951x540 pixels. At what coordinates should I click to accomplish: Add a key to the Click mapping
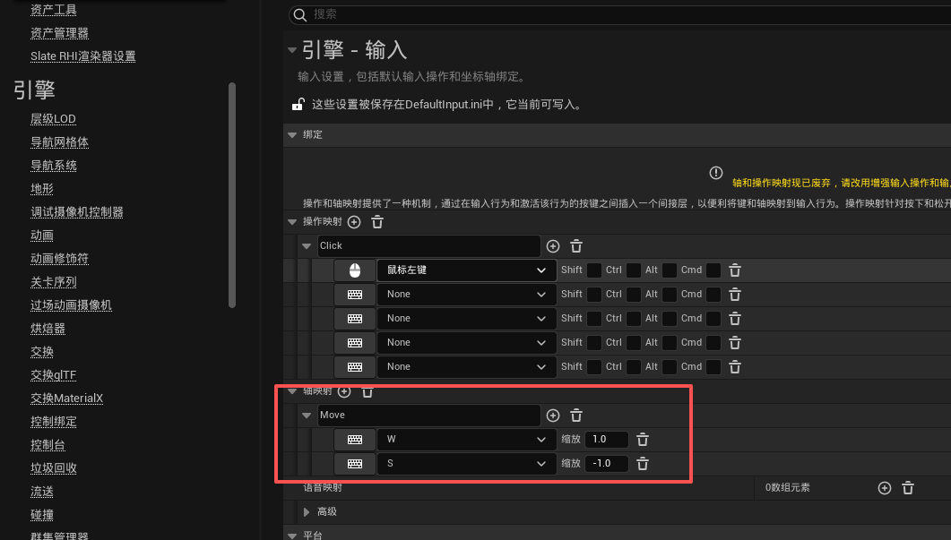(552, 246)
